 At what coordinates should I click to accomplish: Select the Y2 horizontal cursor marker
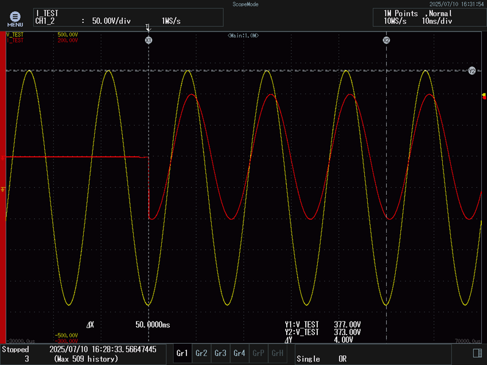pyautogui.click(x=472, y=71)
